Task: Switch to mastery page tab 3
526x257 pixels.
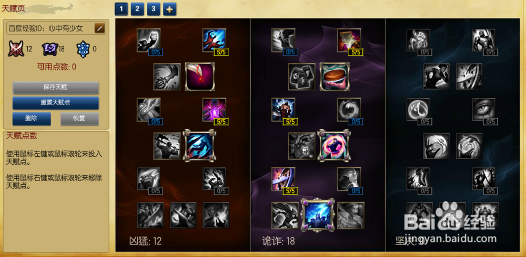Action: click(153, 9)
